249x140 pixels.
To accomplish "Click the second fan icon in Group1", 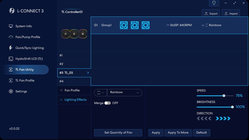I will 135,25.
